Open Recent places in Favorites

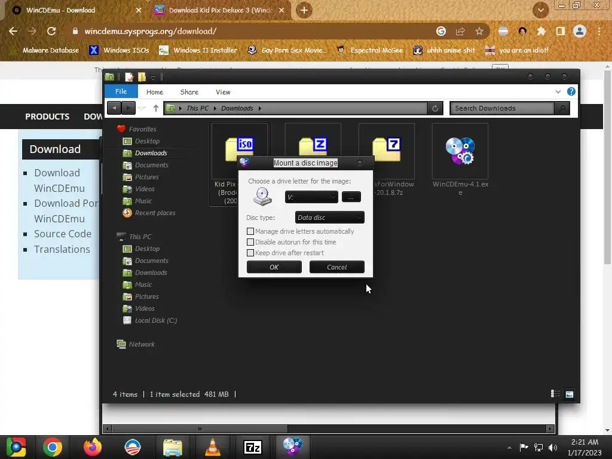coord(155,213)
